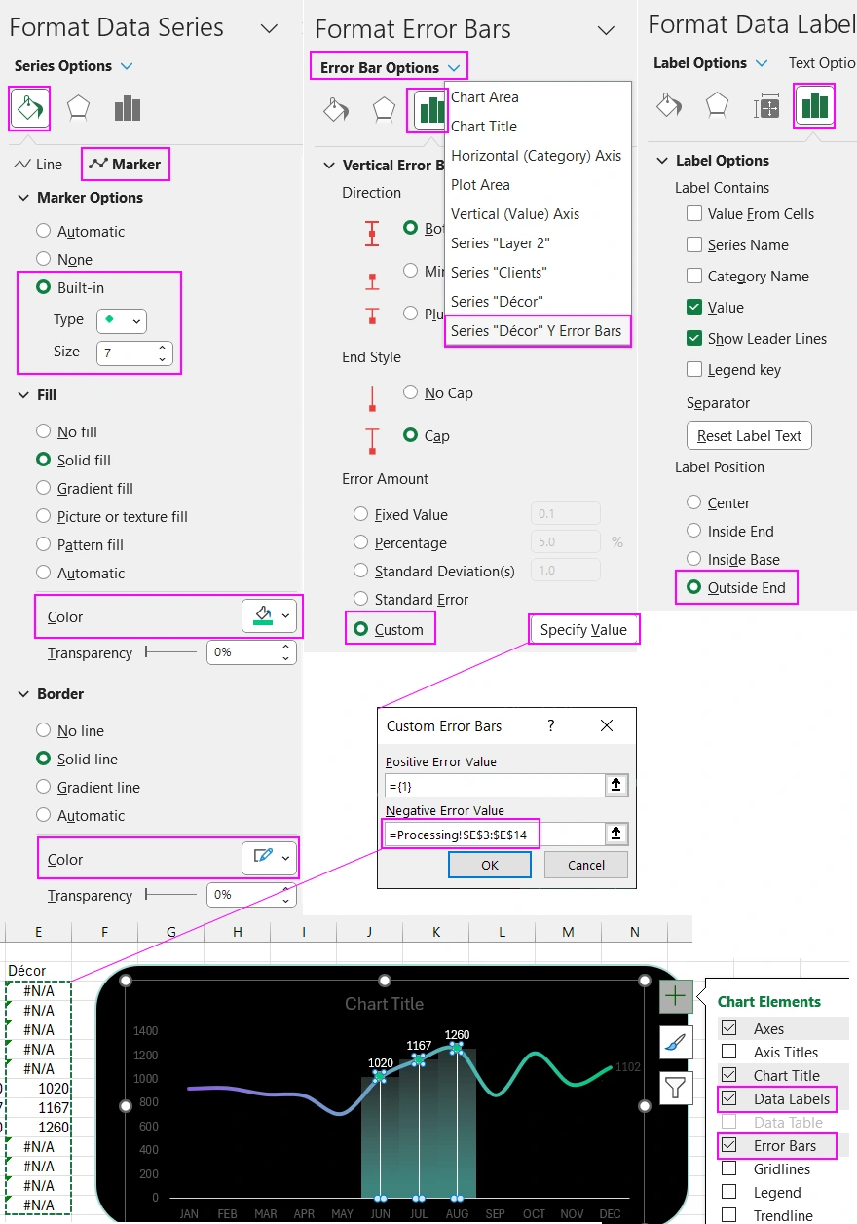Switch to the Marker tab
This screenshot has width=857, height=1224.
coord(126,165)
